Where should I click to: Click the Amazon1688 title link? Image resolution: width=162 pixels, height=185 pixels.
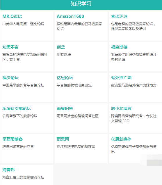pos(70,16)
